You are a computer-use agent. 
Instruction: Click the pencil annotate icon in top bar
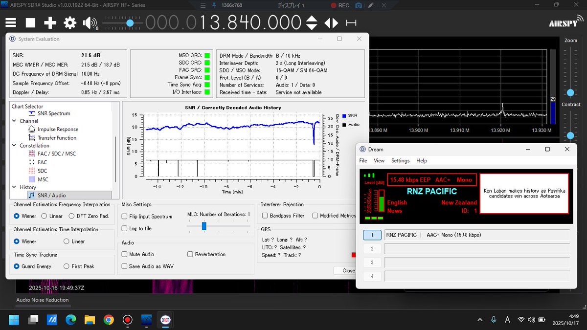coord(370,5)
